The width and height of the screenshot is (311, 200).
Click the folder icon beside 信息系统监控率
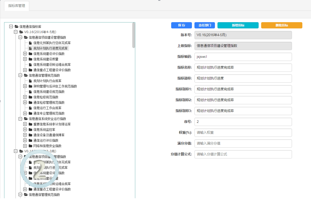[30, 130]
